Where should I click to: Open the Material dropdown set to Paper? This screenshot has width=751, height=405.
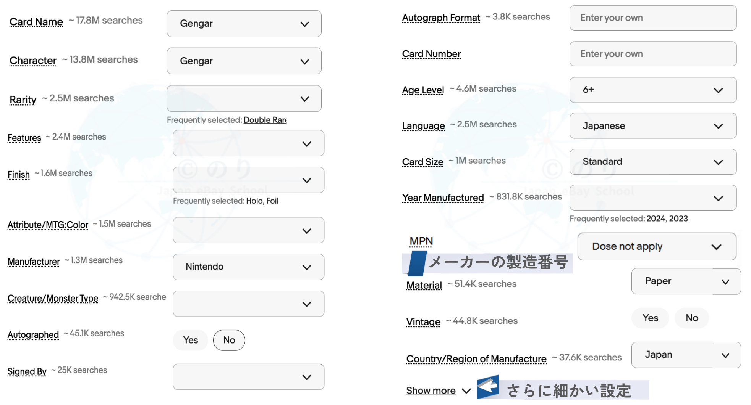686,281
